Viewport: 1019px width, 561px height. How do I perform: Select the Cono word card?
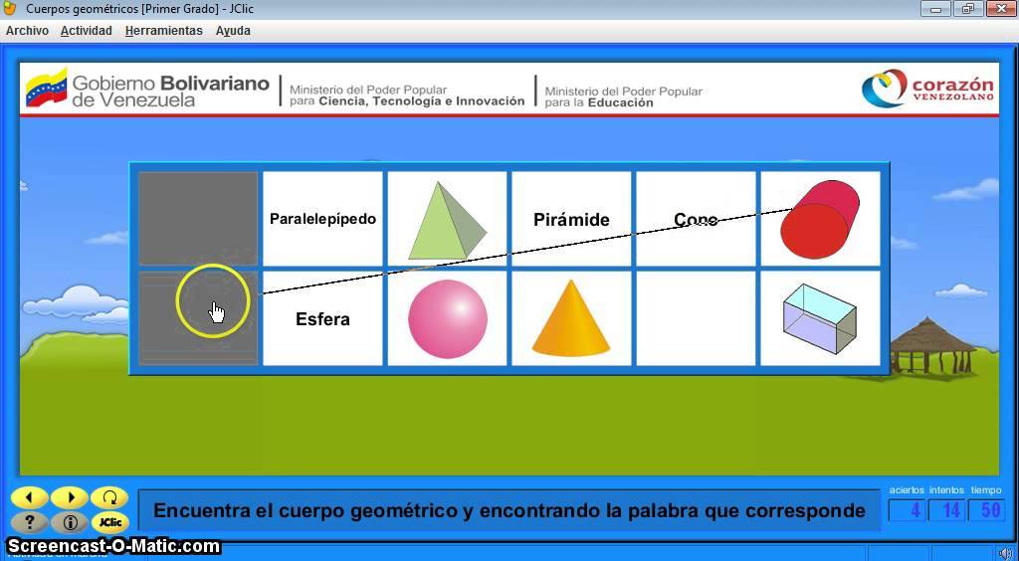coord(696,219)
